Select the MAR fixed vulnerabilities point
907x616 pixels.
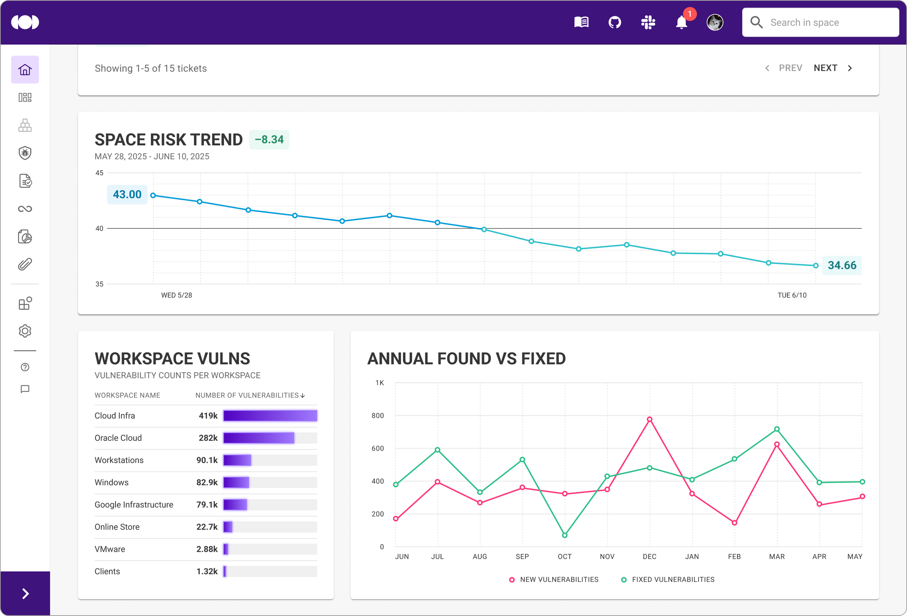click(777, 429)
